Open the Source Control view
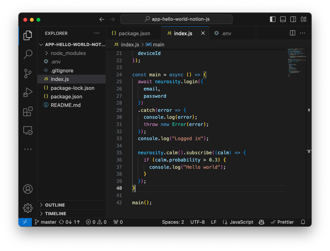Viewport: 330px width, 251px height. (x=28, y=73)
